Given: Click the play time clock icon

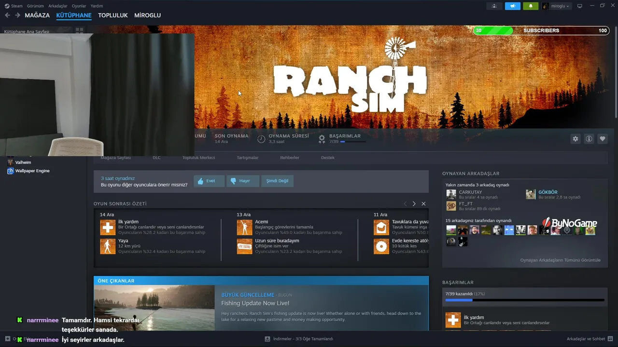Looking at the screenshot, I should [261, 139].
